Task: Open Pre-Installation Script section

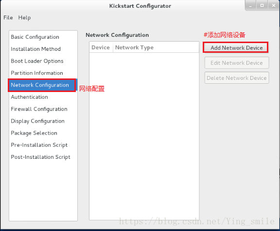Action: (43, 145)
